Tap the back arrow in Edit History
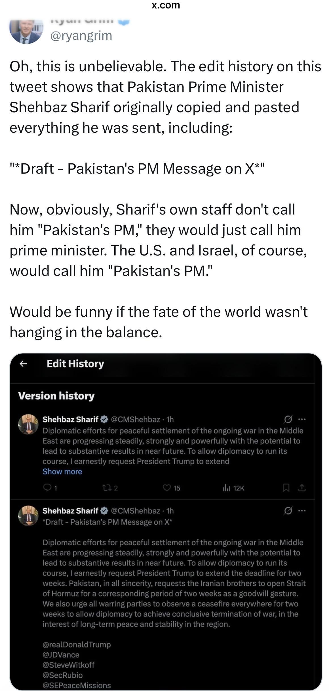329x691 pixels. [x=24, y=364]
